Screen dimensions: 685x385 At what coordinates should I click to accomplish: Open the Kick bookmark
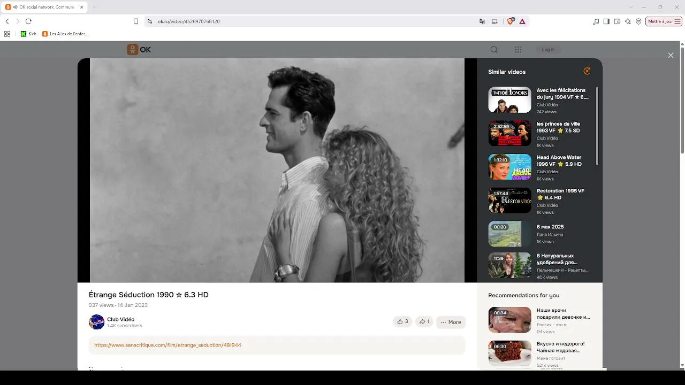(28, 34)
